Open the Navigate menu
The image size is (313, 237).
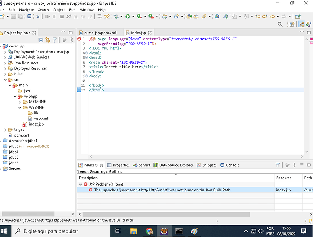[27, 10]
